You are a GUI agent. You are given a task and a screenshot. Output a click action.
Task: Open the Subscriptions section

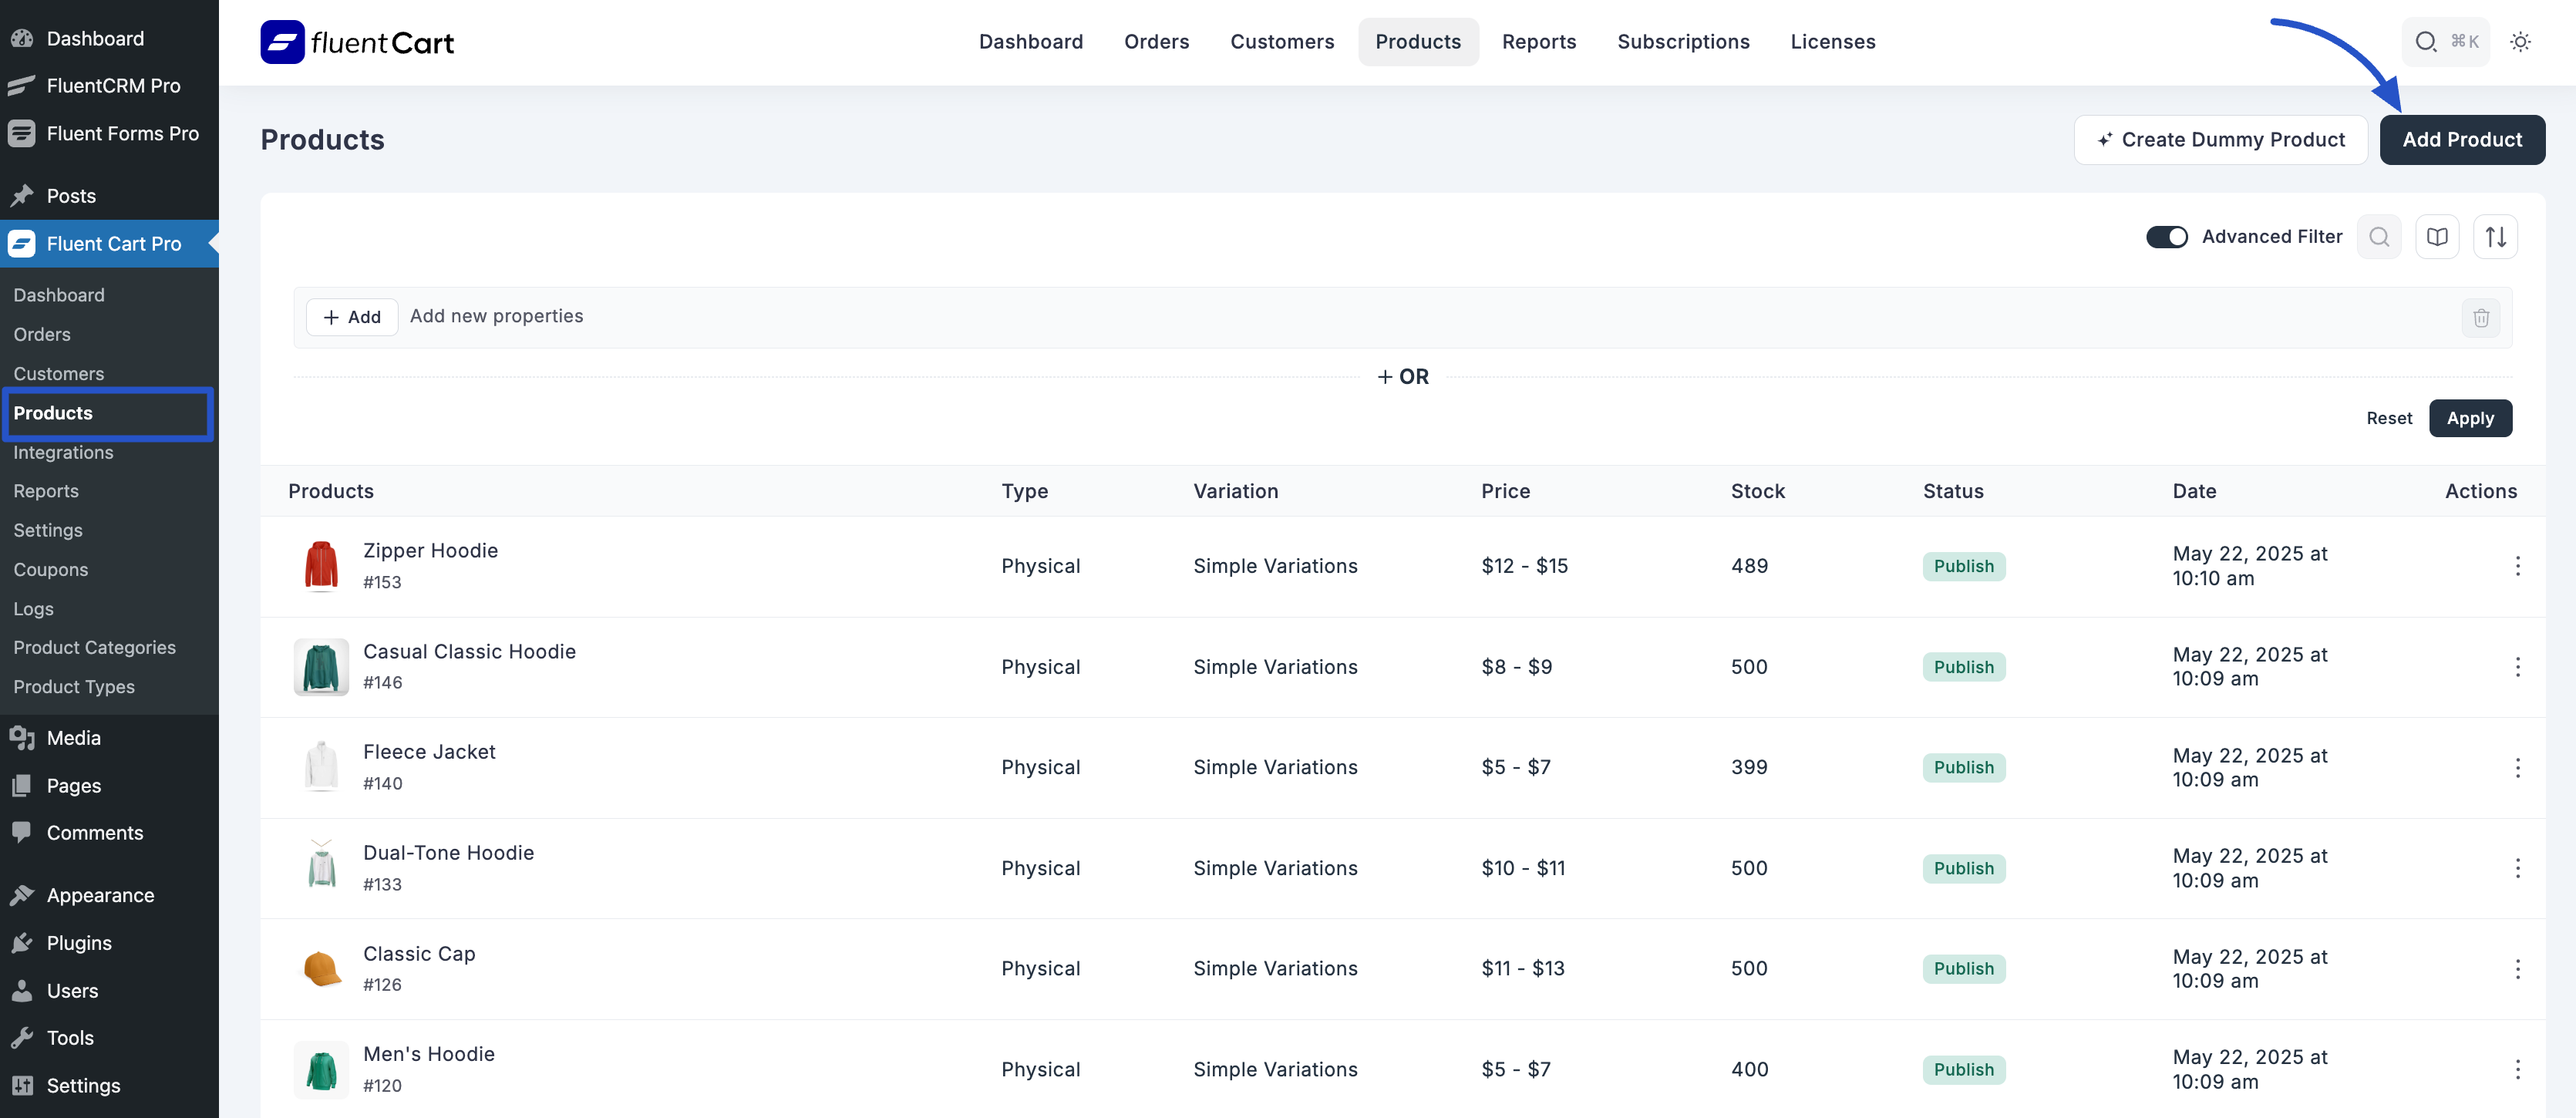(x=1683, y=41)
